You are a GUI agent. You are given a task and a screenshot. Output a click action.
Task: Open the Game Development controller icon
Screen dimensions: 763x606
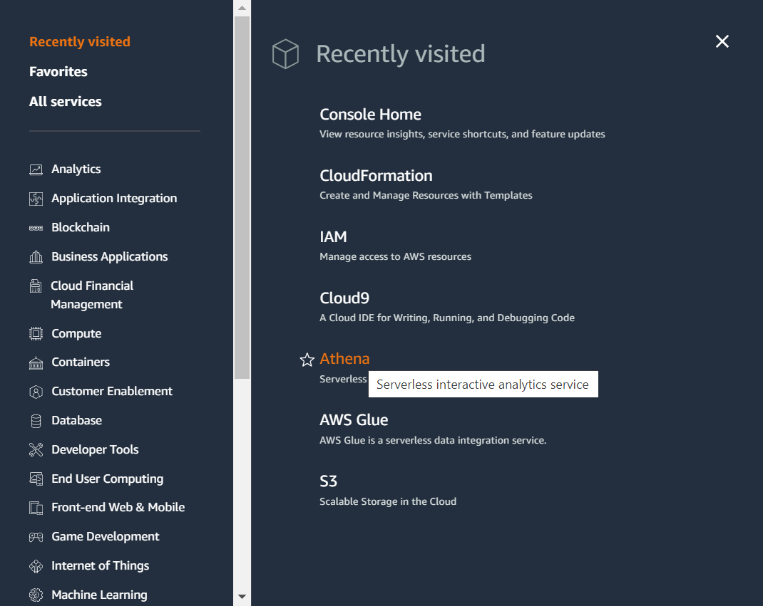click(x=36, y=536)
